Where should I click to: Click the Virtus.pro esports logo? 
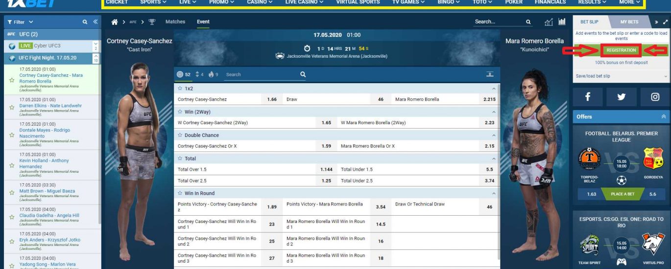[654, 245]
